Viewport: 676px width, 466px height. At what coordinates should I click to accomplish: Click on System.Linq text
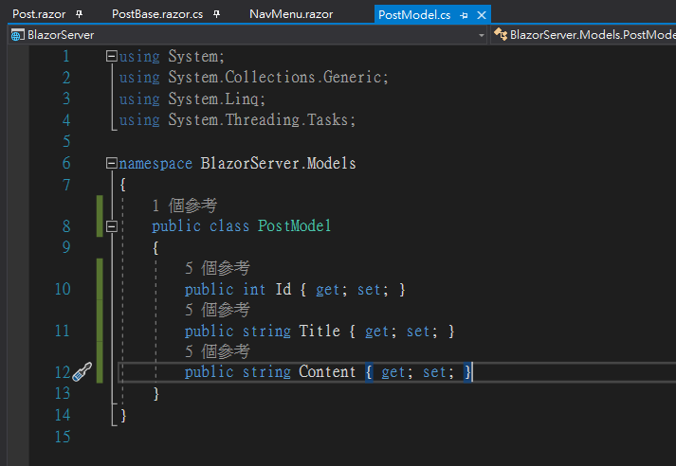pos(213,99)
